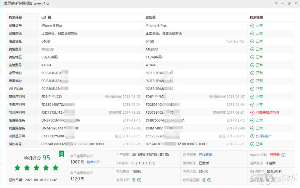Click the 整机序列号 green check icon
Screen dimensions: 300x188
point(252,97)
